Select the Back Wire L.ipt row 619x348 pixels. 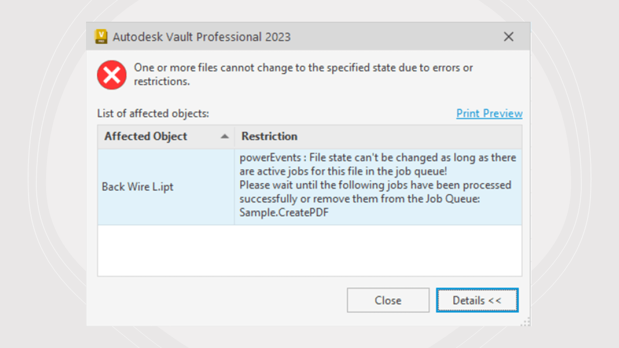click(138, 187)
